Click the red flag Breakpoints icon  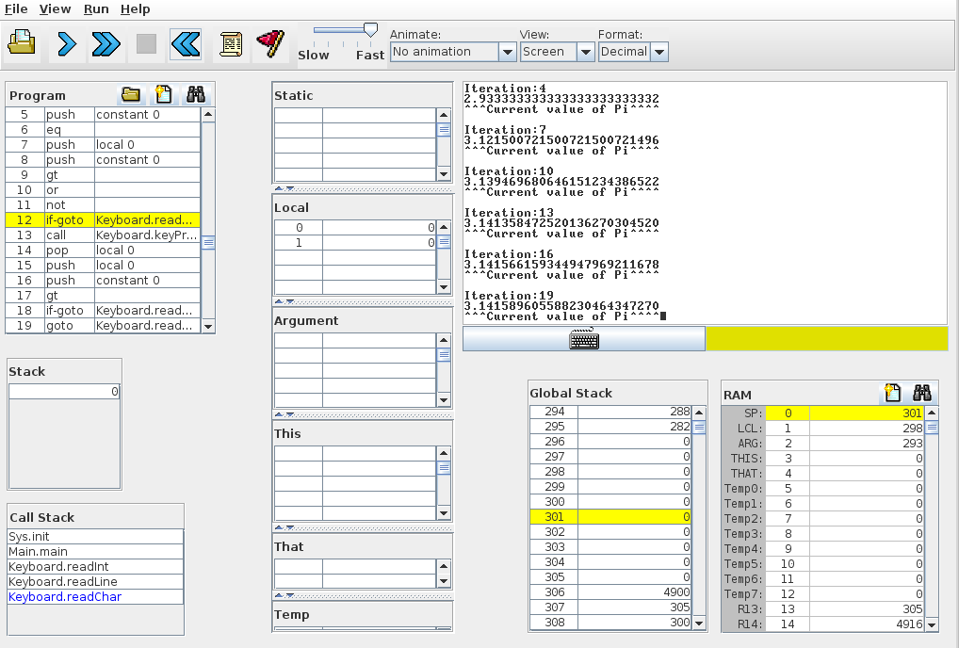click(270, 43)
